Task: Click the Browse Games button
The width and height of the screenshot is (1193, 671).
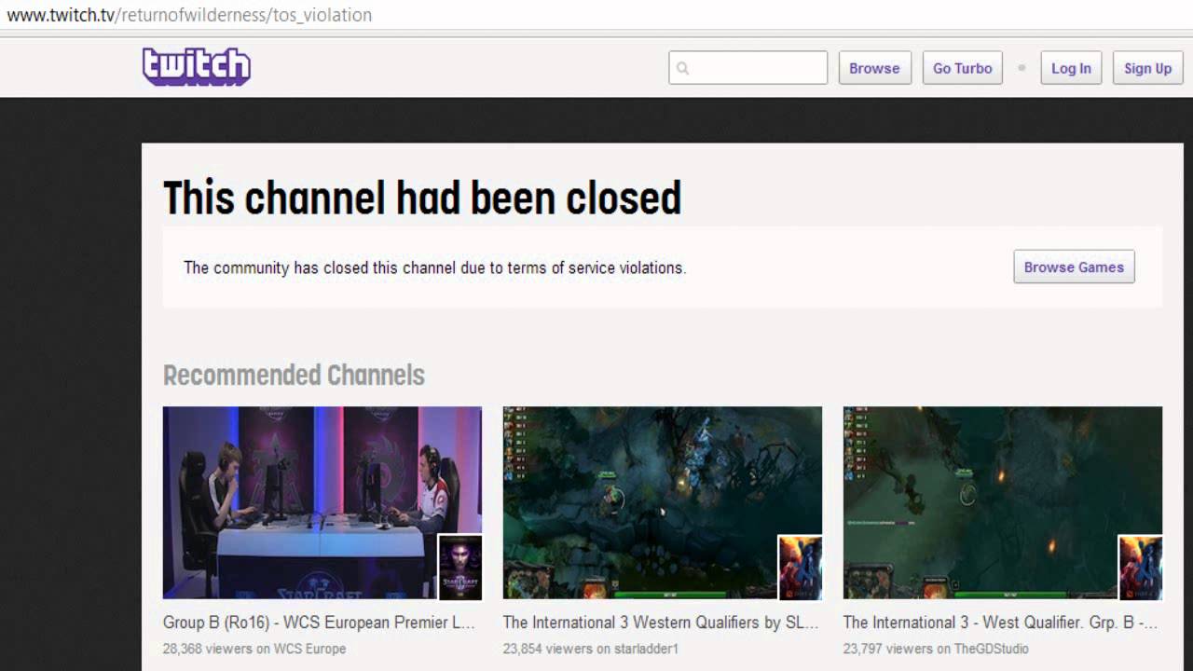Action: (1074, 267)
